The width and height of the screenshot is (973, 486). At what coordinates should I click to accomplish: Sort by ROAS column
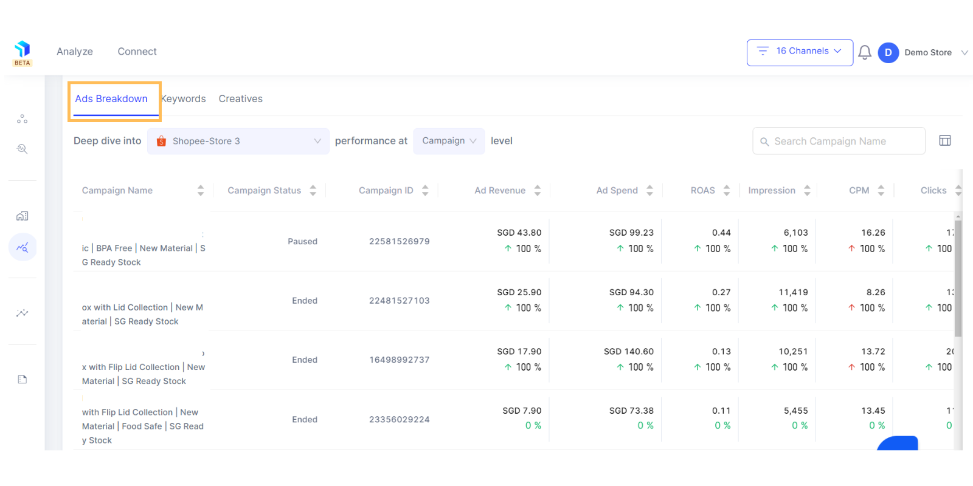pos(727,191)
